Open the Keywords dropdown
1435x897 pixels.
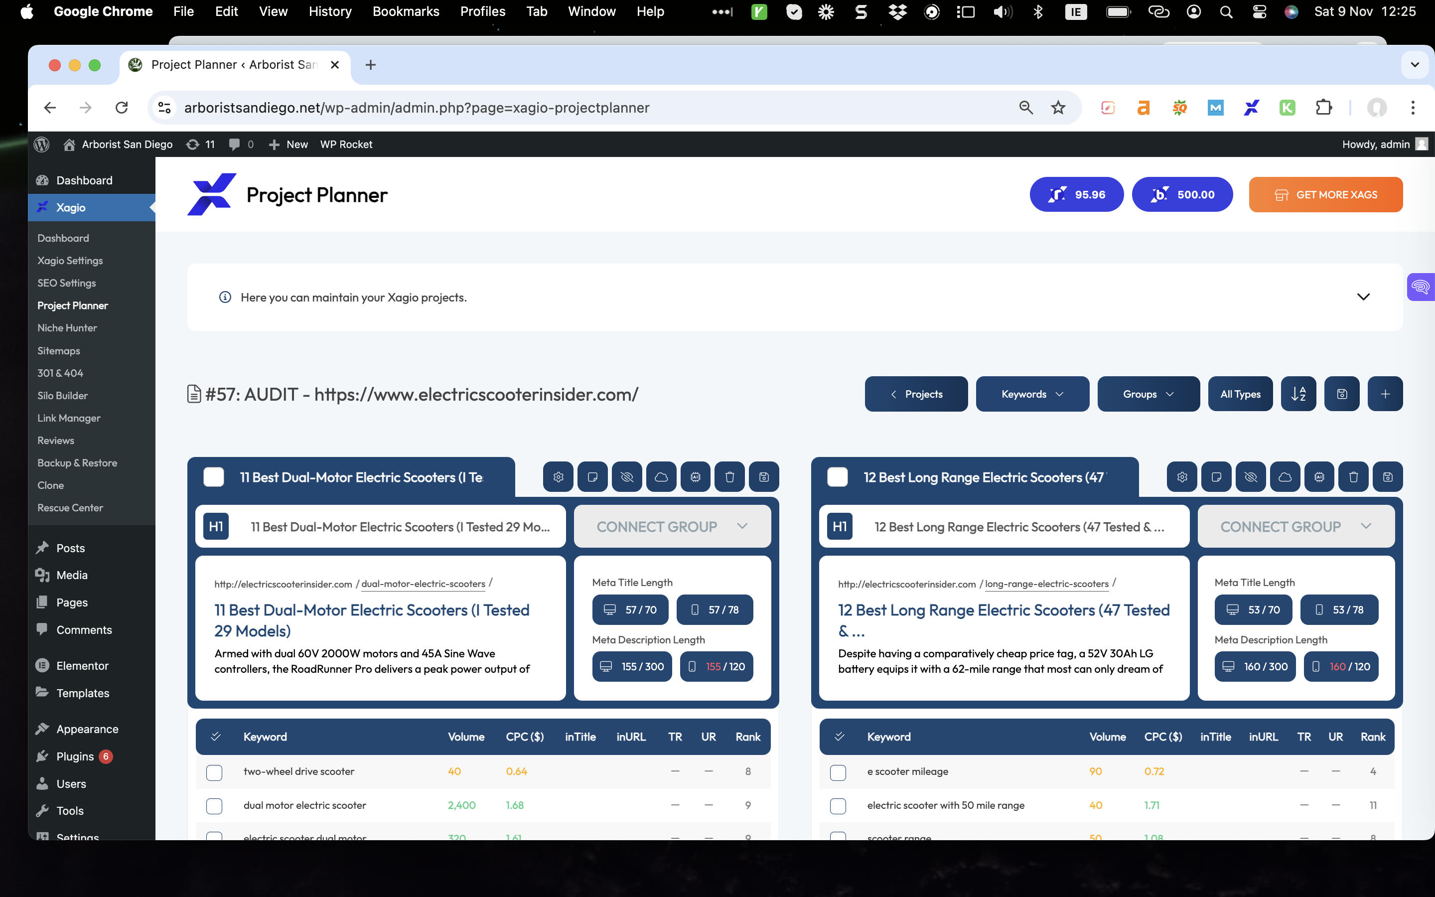click(1032, 394)
